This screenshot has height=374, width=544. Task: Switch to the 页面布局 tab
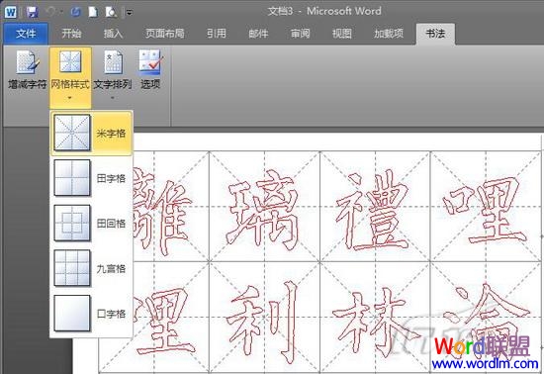(x=164, y=34)
